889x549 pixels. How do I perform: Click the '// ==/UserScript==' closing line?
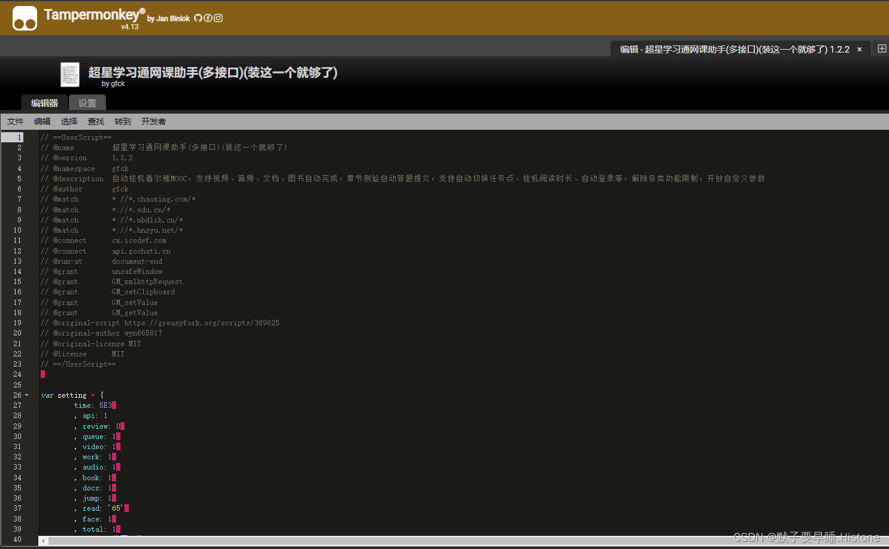pos(78,364)
